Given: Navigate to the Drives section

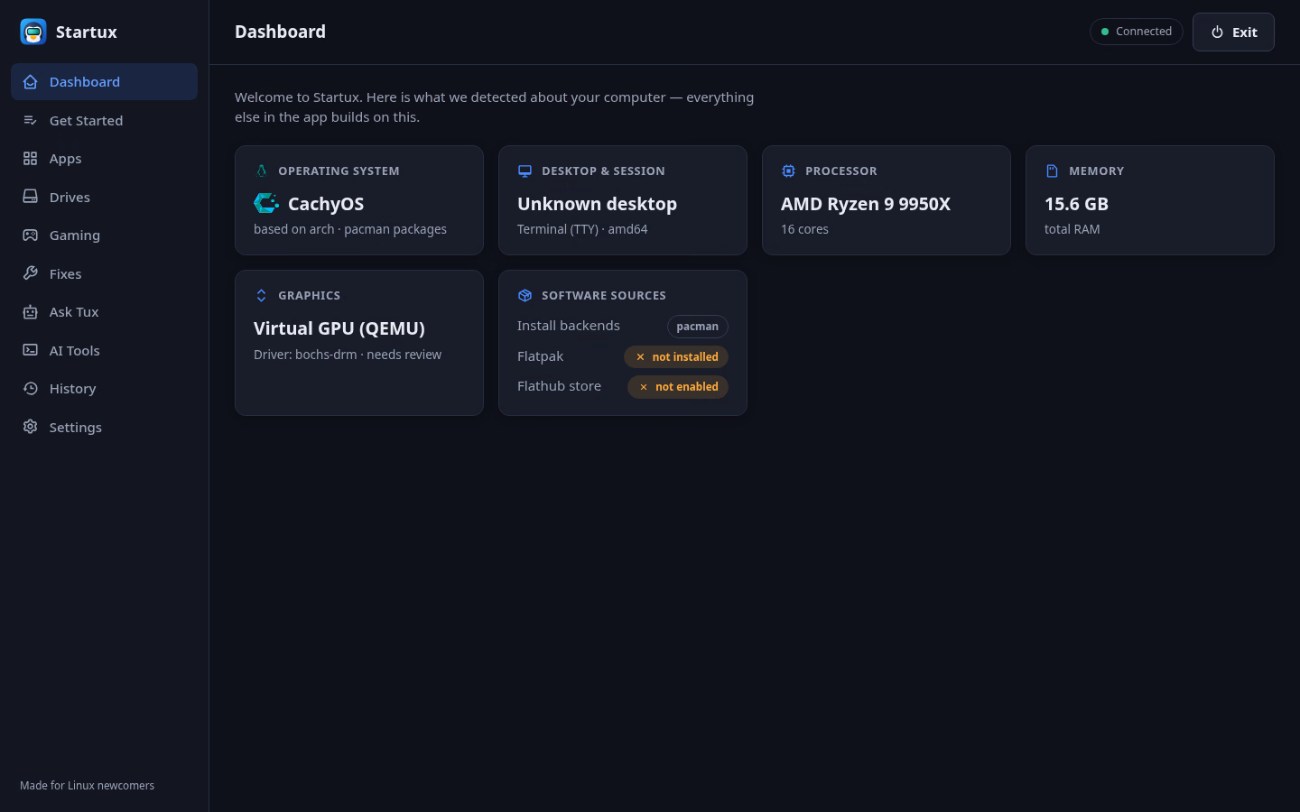Looking at the screenshot, I should [x=105, y=197].
